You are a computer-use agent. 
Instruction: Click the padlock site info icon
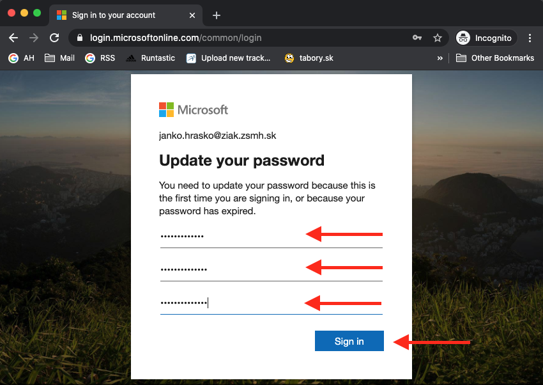tap(80, 38)
